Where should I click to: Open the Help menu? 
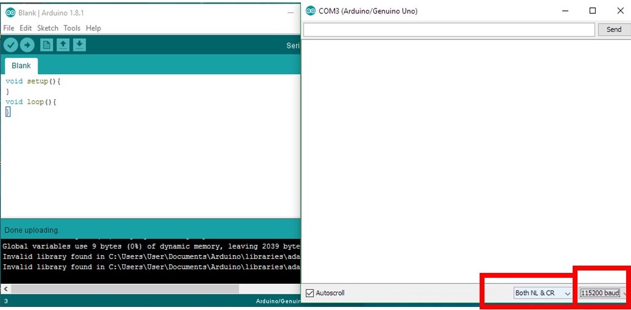click(93, 28)
